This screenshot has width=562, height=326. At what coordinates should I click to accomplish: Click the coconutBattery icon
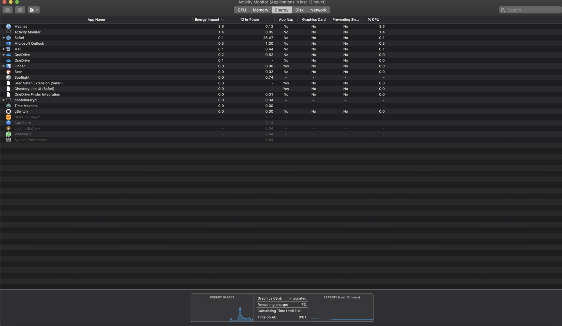[8, 128]
